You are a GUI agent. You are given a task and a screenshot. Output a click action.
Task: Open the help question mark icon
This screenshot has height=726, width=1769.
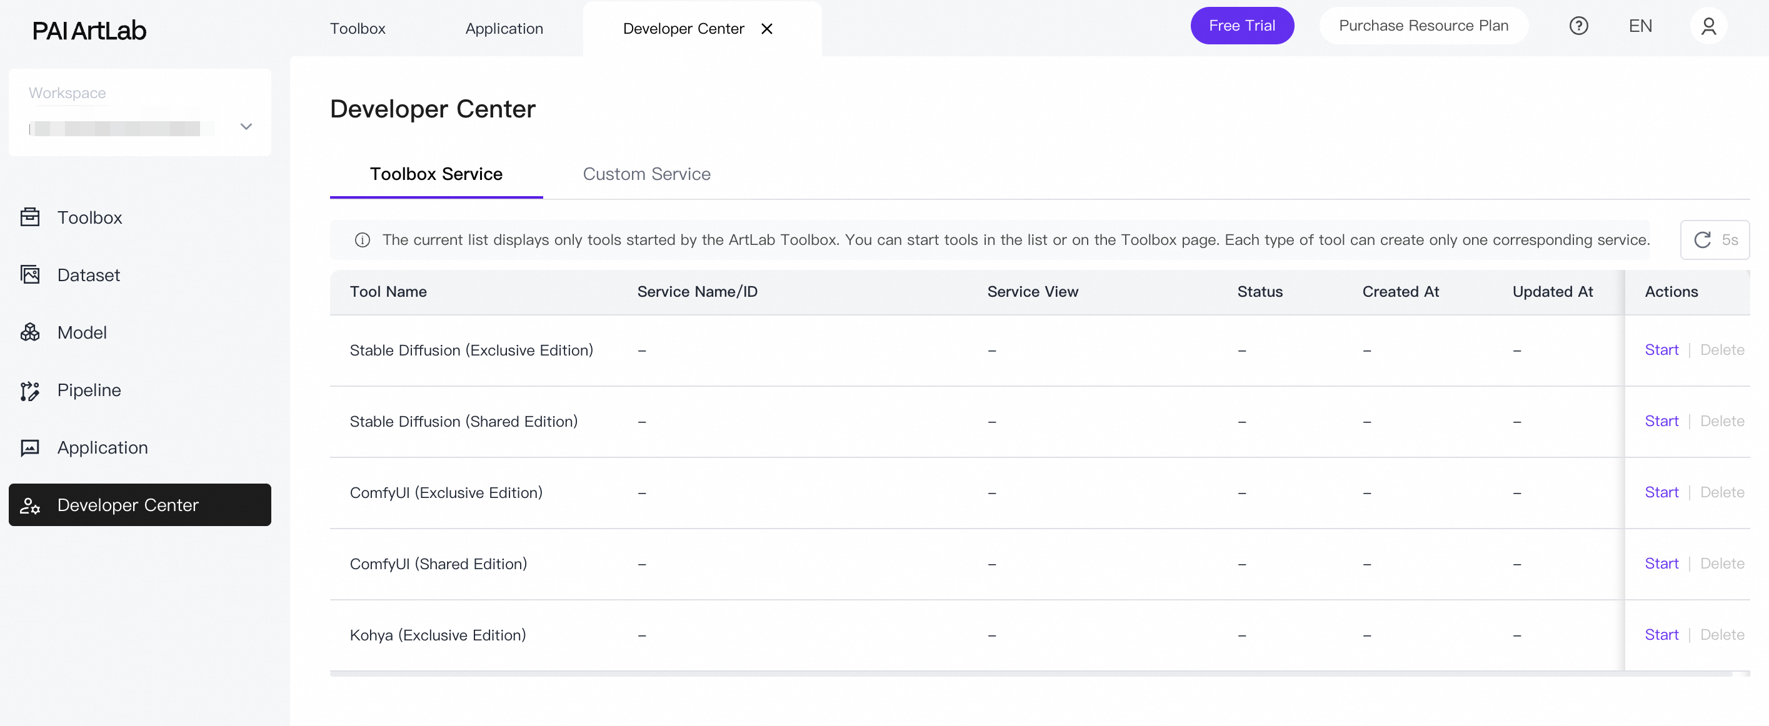tap(1578, 26)
